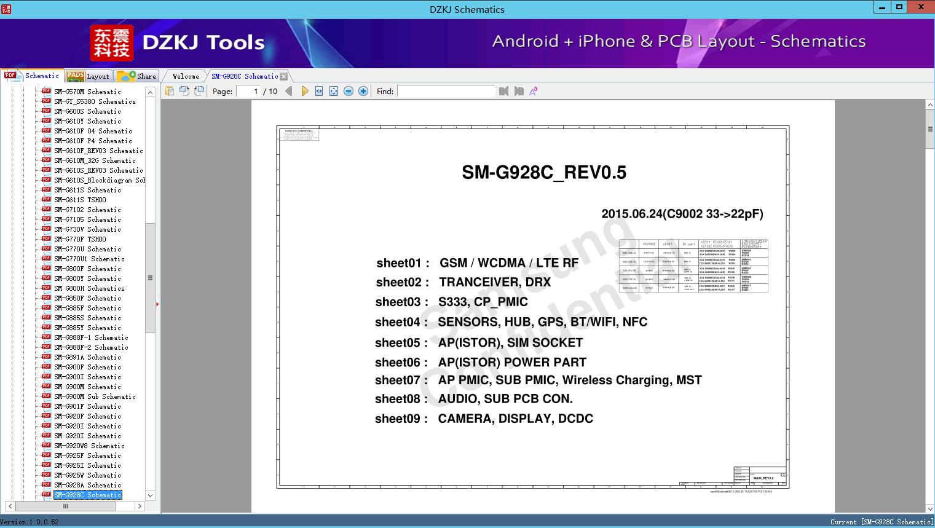Click the copy document toolbar icon
935x528 pixels.
coord(169,91)
